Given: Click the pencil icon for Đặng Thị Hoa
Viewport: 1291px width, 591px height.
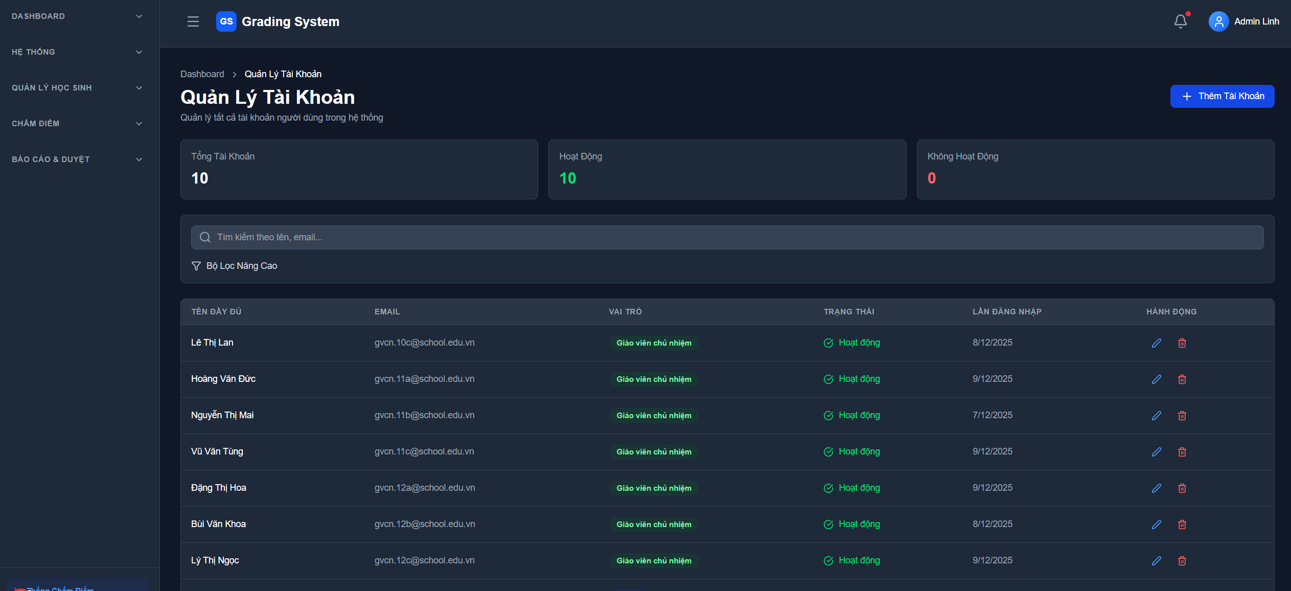Looking at the screenshot, I should pos(1156,488).
